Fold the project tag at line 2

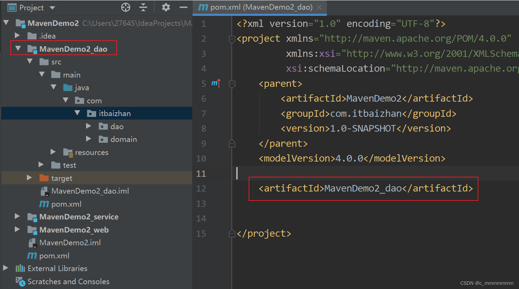tap(232, 39)
